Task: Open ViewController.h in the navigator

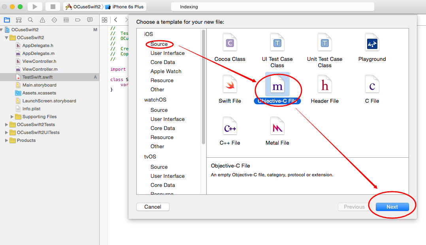Action: point(39,61)
